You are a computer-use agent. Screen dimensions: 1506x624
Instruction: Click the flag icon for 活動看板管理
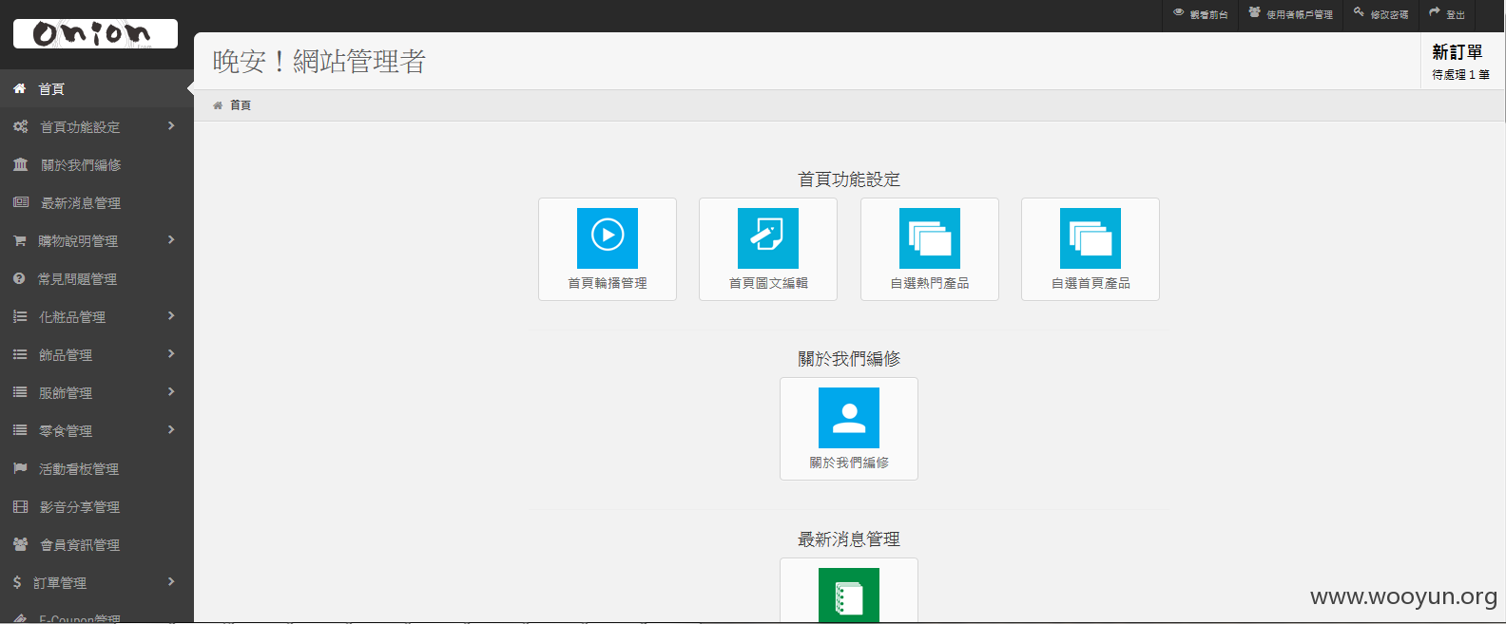(19, 468)
